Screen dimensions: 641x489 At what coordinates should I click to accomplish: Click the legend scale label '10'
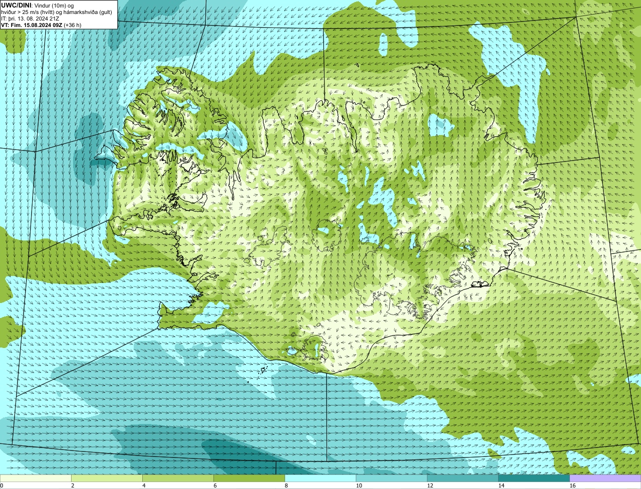coord(359,485)
